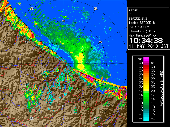Screen dimensions: 170x127
Task: Select the "Task: SEAICE_B" line
Action: pos(142,23)
